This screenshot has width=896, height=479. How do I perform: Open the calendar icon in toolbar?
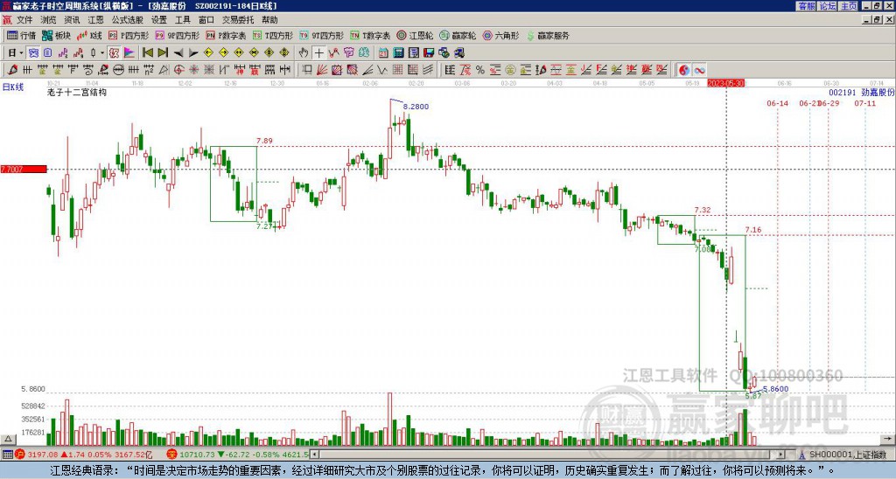click(383, 53)
